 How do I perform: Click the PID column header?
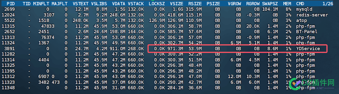click(x=11, y=4)
